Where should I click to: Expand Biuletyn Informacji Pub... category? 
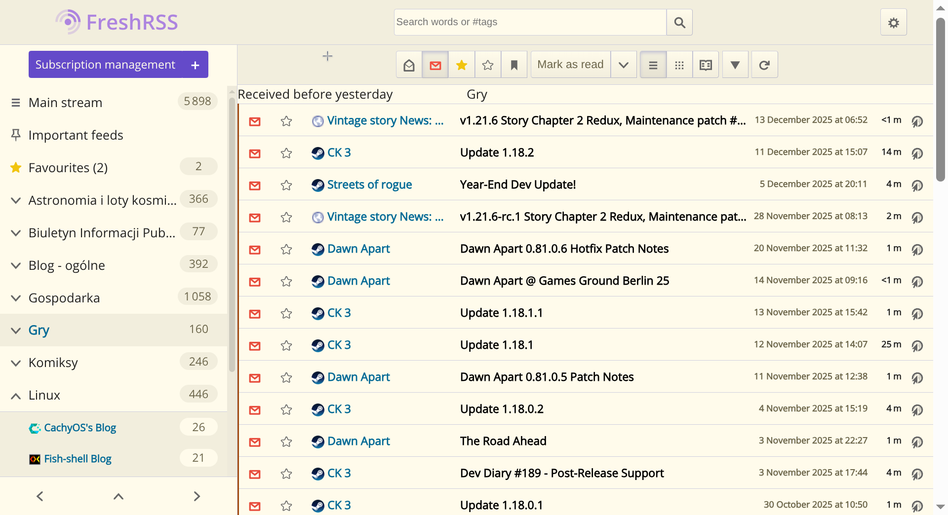[16, 233]
